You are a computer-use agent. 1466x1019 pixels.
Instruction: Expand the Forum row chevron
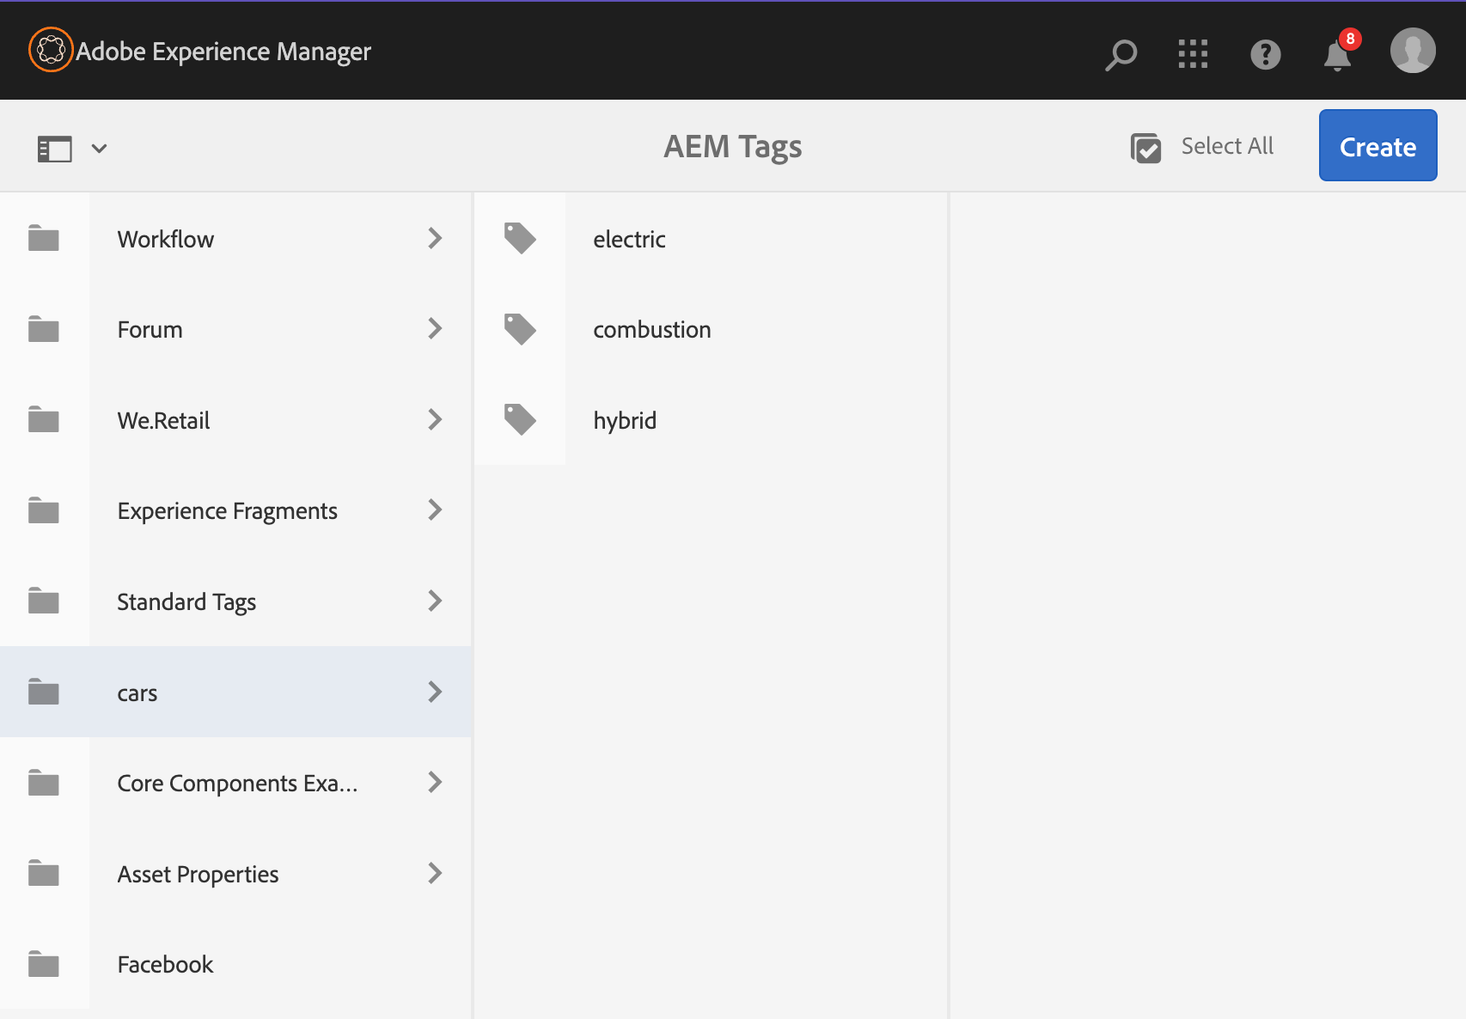[435, 328]
